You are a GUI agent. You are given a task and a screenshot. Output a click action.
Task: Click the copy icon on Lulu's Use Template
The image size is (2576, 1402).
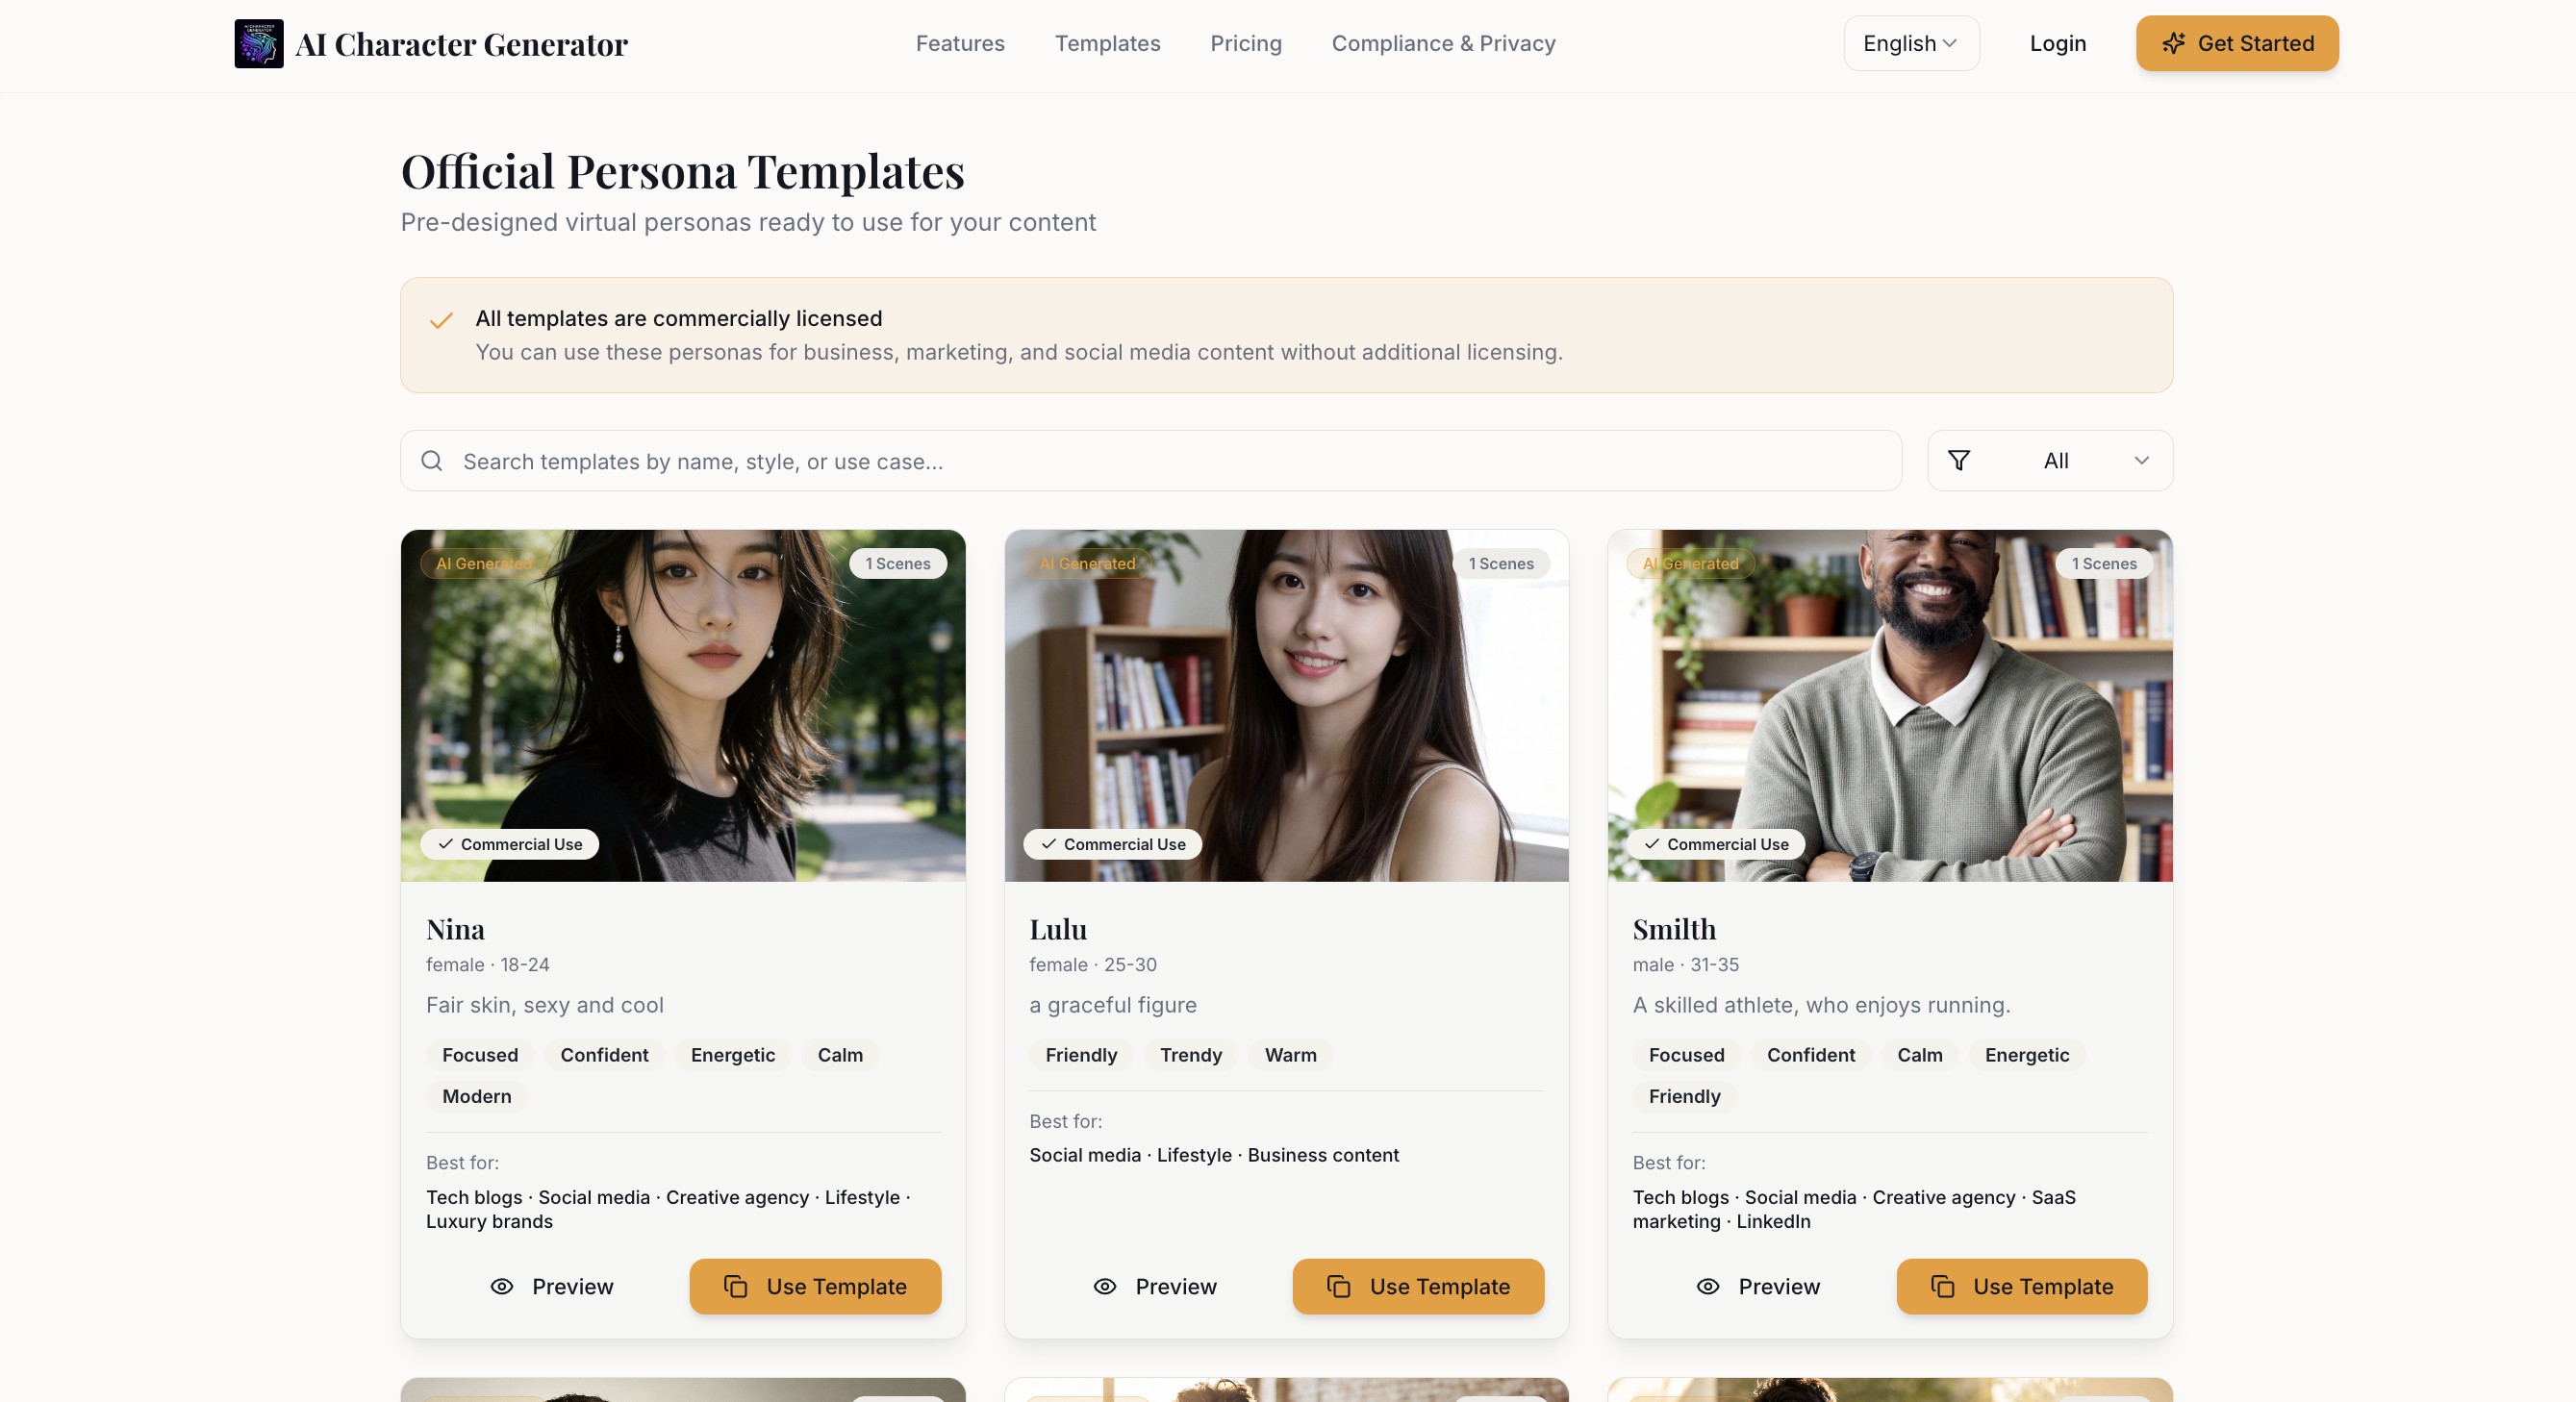[1339, 1287]
